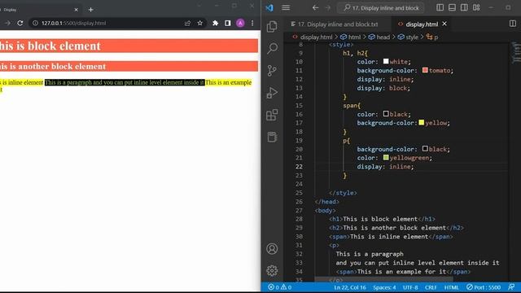Open black color swatch on line 20
The width and height of the screenshot is (521, 293).
(425, 148)
